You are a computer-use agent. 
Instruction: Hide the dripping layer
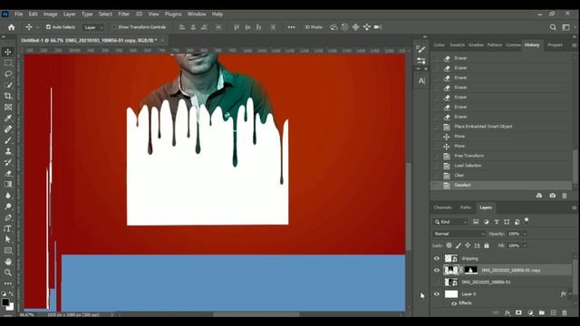[x=437, y=258]
